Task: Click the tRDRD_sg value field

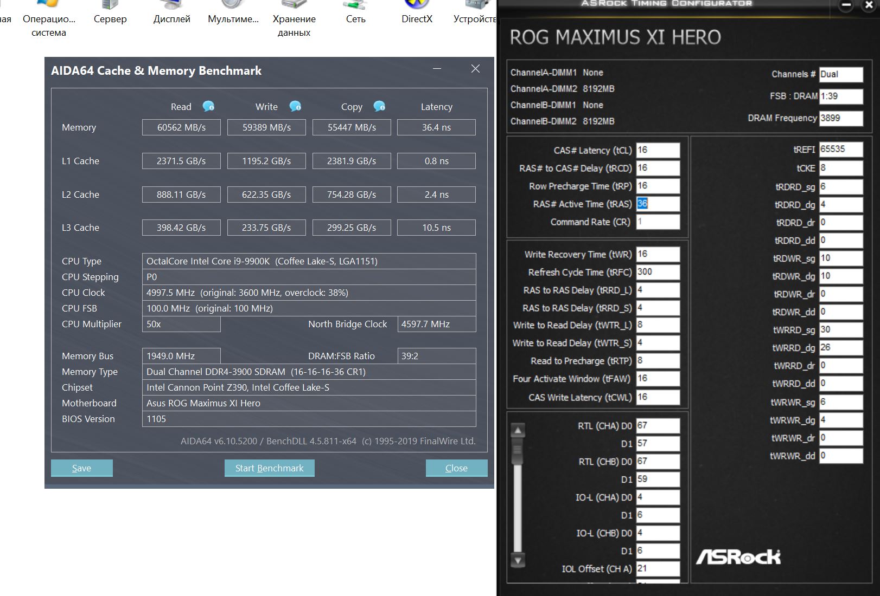Action: pos(841,186)
